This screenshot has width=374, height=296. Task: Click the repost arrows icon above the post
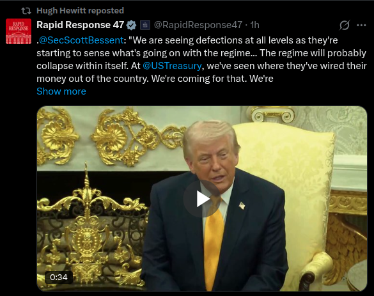[26, 11]
